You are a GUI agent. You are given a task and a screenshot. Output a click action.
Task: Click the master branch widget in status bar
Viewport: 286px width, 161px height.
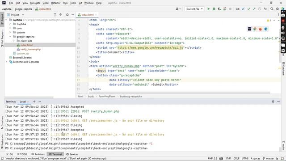[268, 158]
